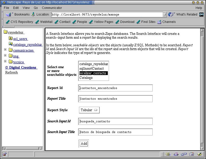Expand the tecnico tree node
Viewport: 206px width, 159px height.
pyautogui.click(x=5, y=61)
